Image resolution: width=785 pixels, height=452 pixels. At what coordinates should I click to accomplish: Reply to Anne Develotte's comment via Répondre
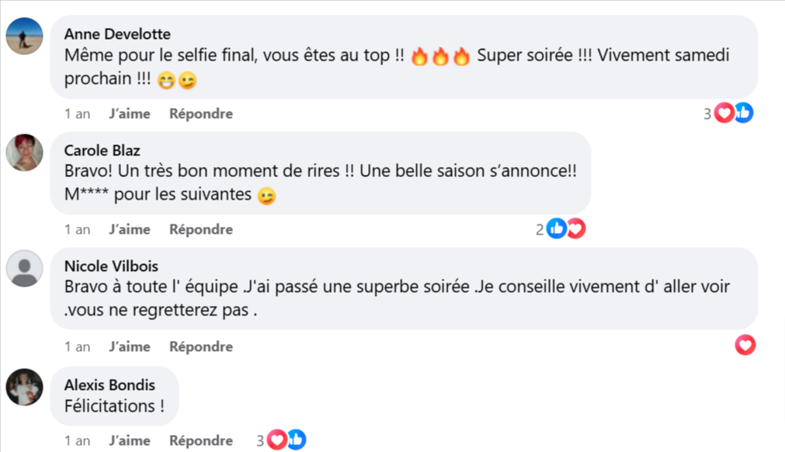point(201,113)
